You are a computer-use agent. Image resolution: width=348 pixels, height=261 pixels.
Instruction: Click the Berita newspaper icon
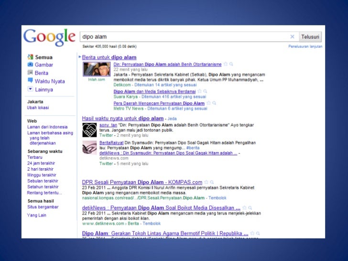coord(30,73)
